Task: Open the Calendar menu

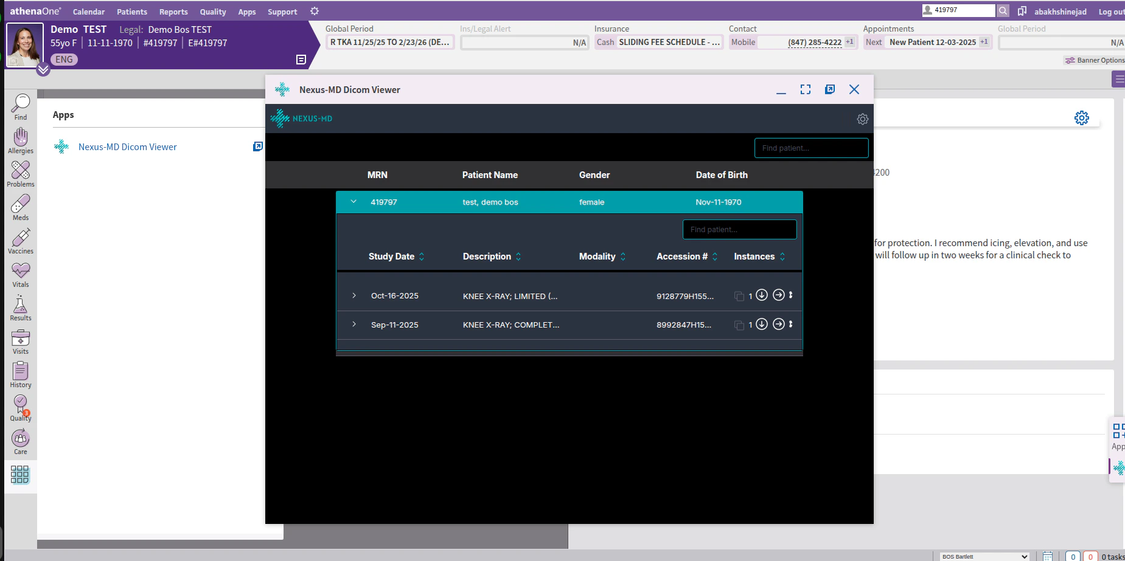Action: click(89, 12)
